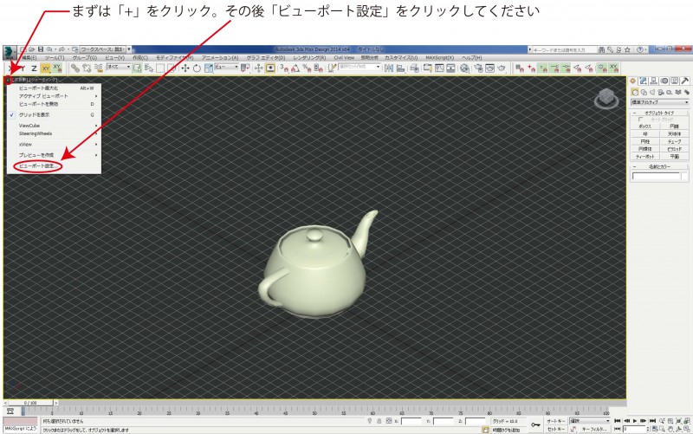Click the ボックス primitive button
693x434 pixels.
tap(645, 126)
